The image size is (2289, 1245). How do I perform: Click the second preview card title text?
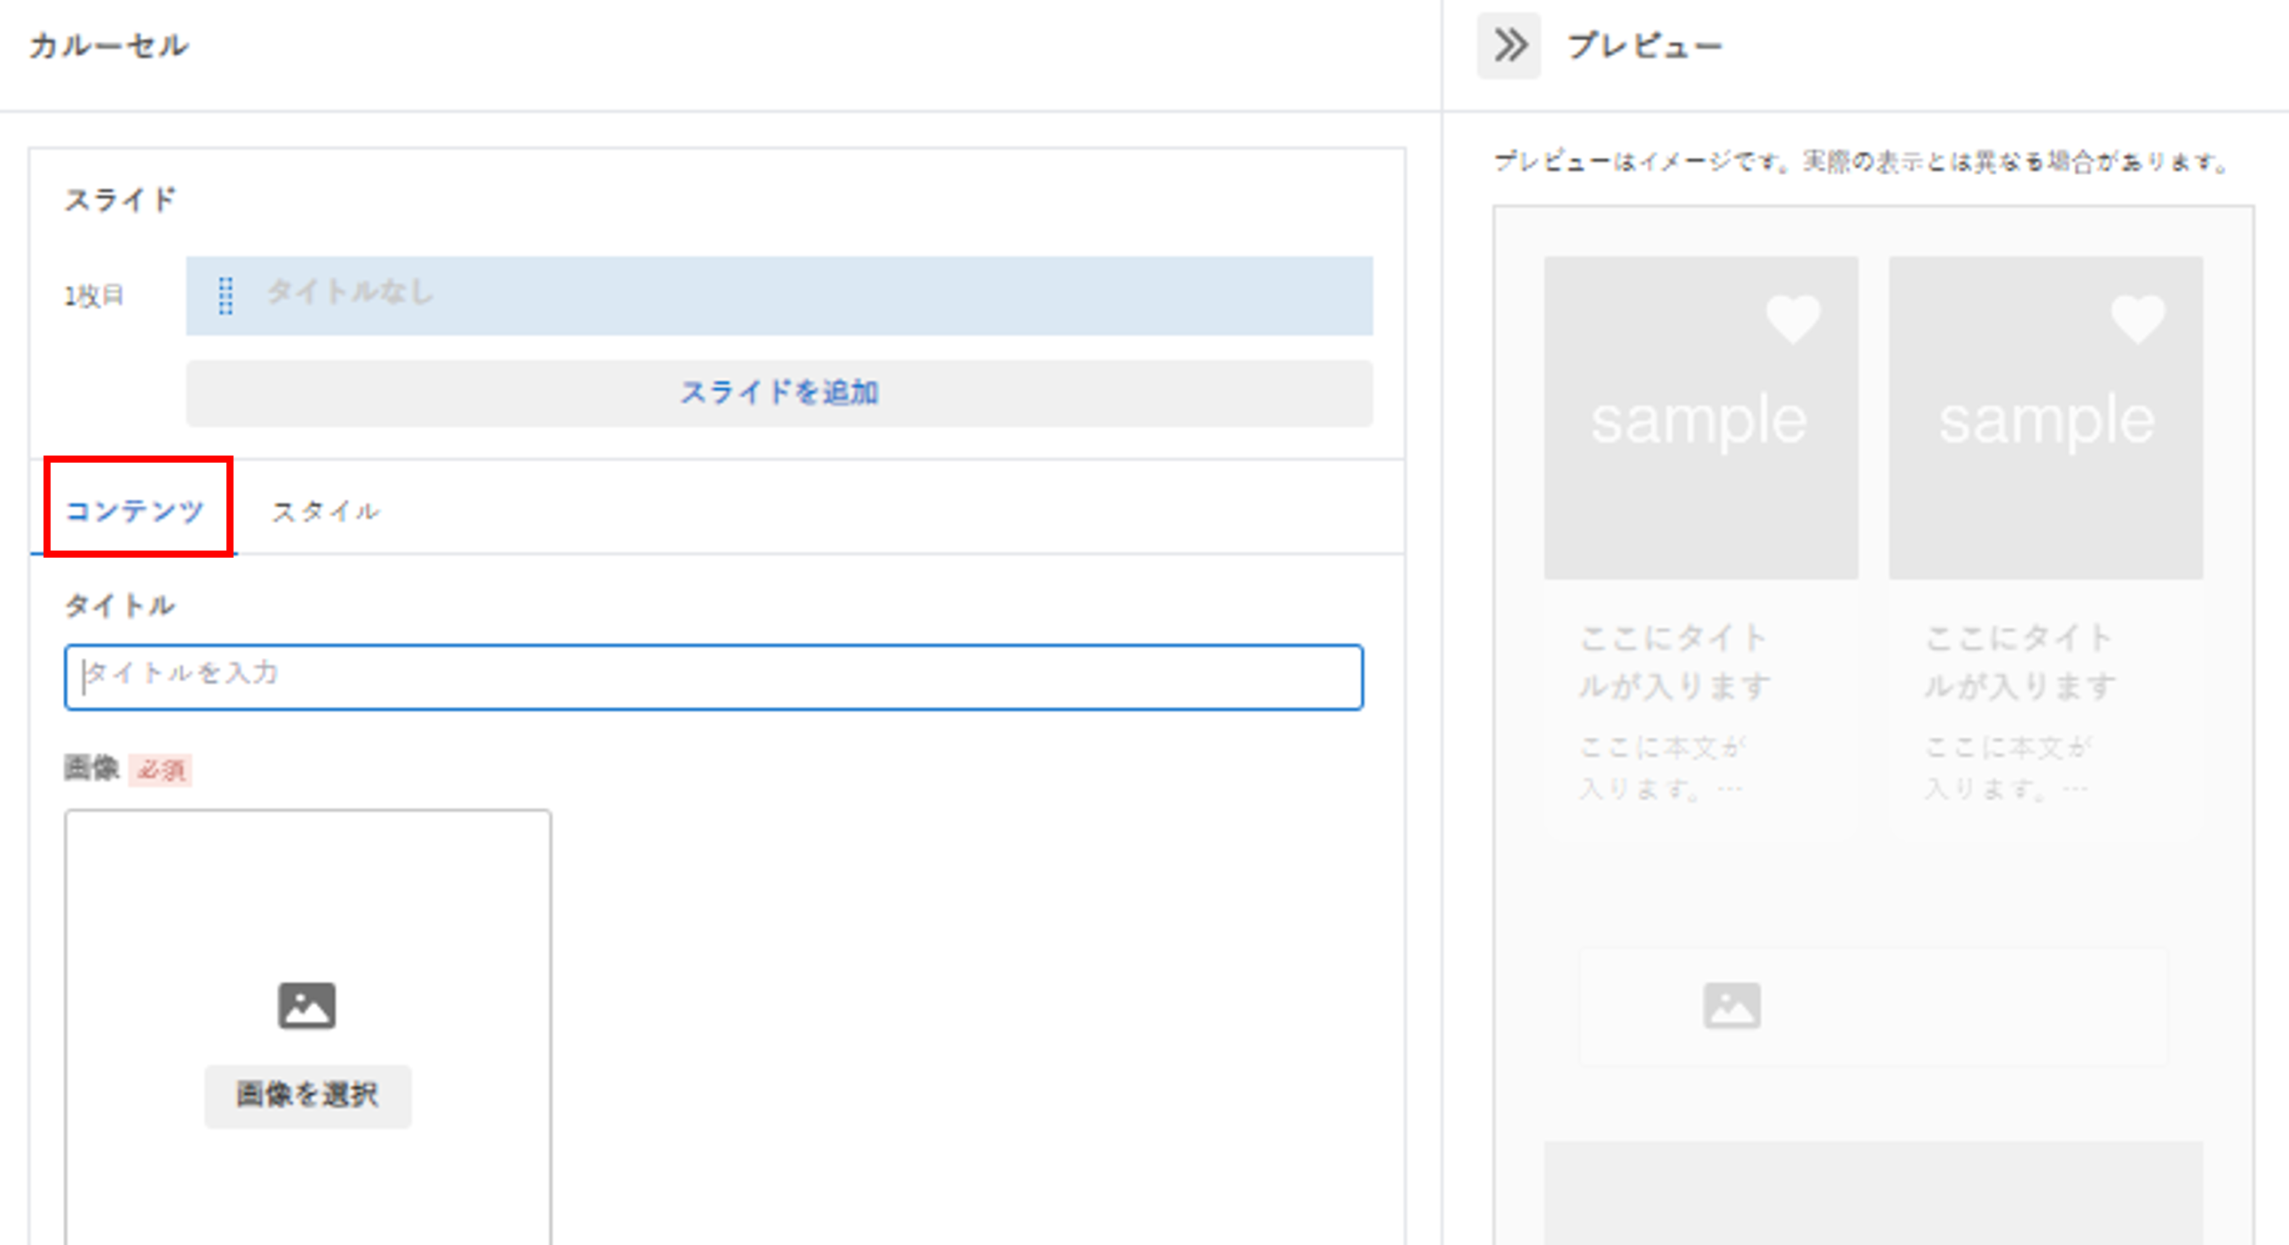point(2019,662)
